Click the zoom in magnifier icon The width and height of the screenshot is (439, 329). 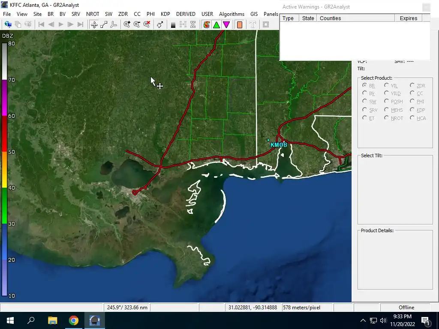coord(127,24)
